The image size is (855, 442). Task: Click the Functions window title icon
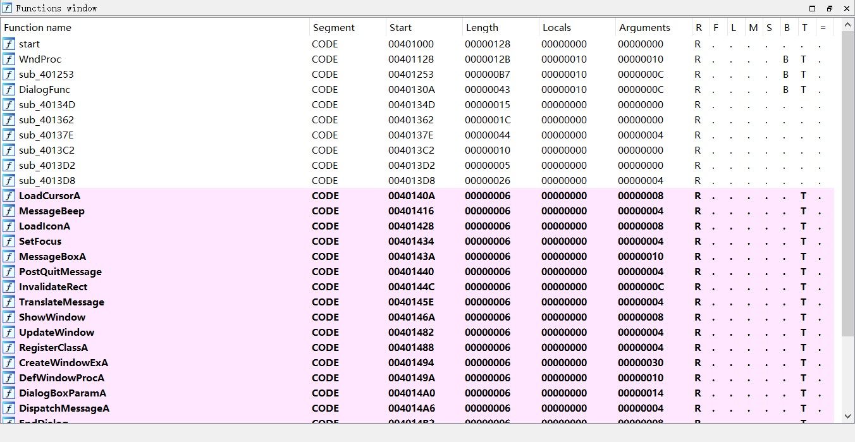(7, 8)
